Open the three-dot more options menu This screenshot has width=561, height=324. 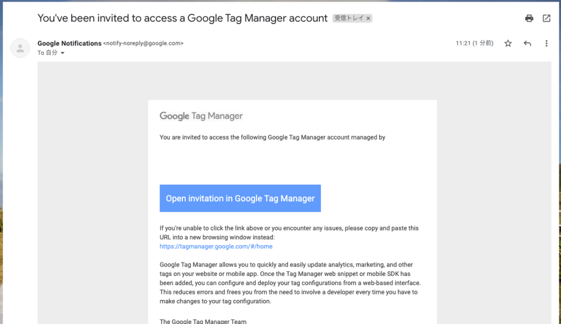(x=546, y=43)
